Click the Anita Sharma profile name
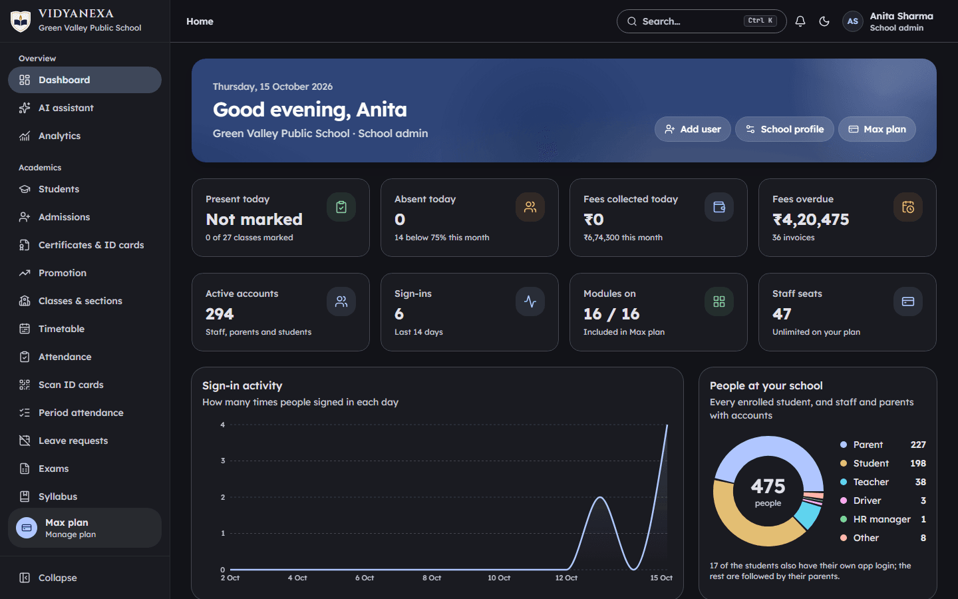The width and height of the screenshot is (958, 599). [901, 16]
